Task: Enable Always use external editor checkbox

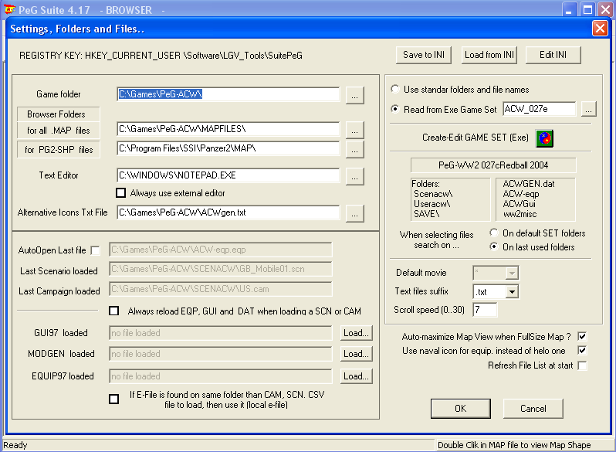Action: click(x=120, y=192)
